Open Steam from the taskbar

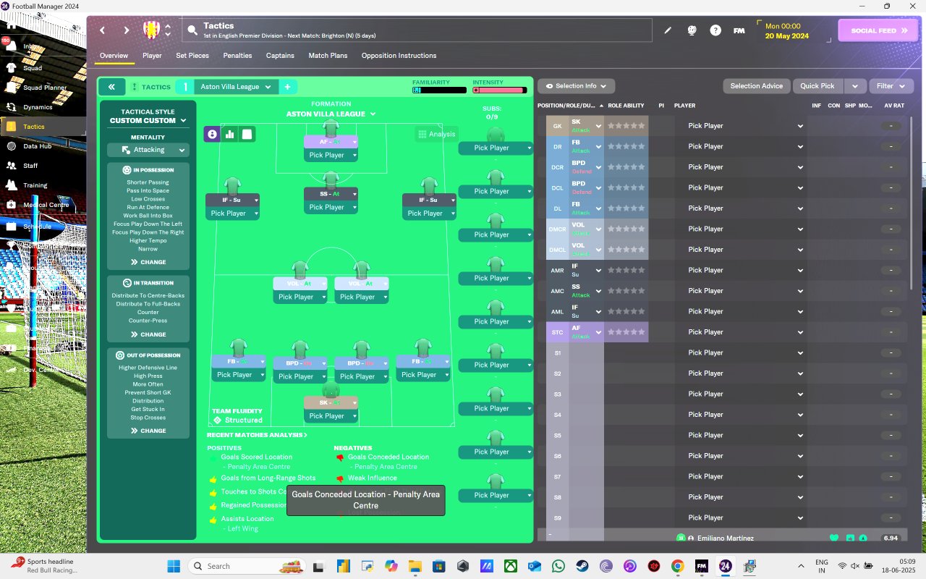[582, 565]
